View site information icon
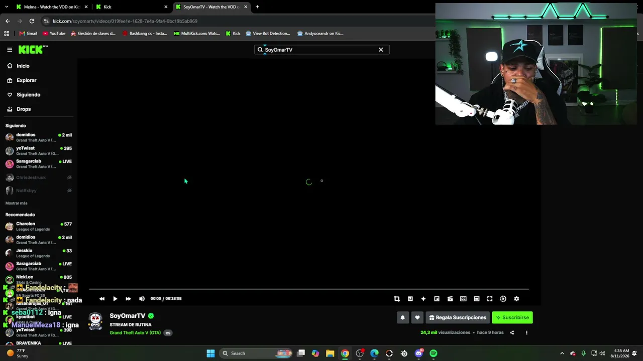The height and width of the screenshot is (361, 643). click(46, 21)
